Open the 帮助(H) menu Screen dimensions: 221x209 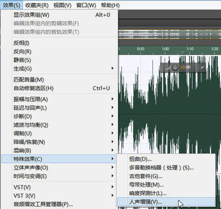(110, 5)
